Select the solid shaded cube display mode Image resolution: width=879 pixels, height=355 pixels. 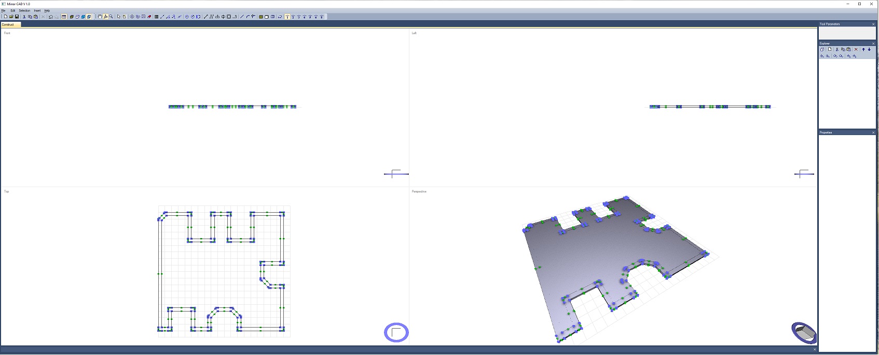pyautogui.click(x=72, y=17)
